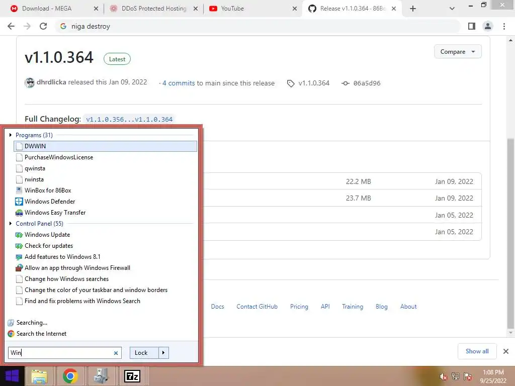
Task: Open Windows Update control panel item
Action: (105, 235)
